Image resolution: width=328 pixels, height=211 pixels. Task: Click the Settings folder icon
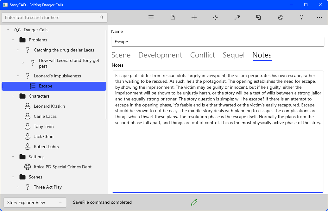[22, 157]
